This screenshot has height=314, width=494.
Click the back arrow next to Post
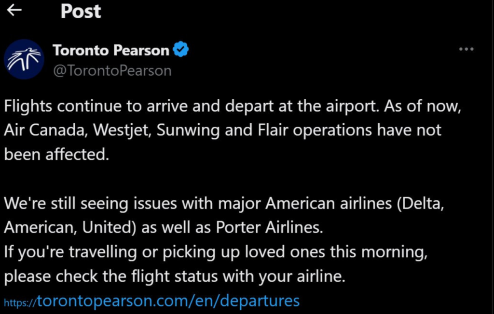(x=14, y=11)
